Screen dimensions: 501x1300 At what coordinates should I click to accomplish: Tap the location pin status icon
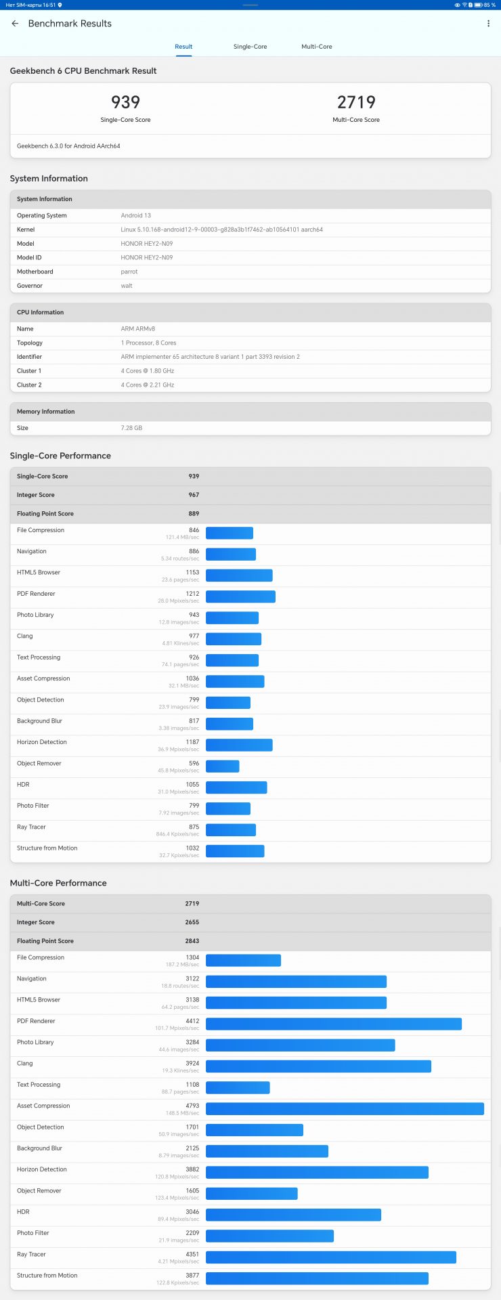click(x=60, y=5)
